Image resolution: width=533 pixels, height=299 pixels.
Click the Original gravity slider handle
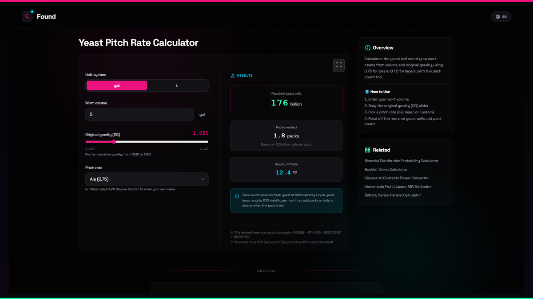pyautogui.click(x=114, y=142)
